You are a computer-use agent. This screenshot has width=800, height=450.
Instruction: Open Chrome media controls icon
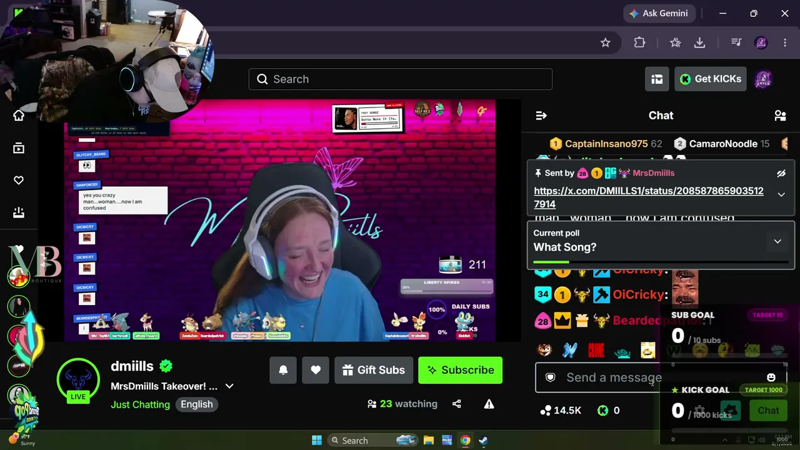tap(736, 42)
